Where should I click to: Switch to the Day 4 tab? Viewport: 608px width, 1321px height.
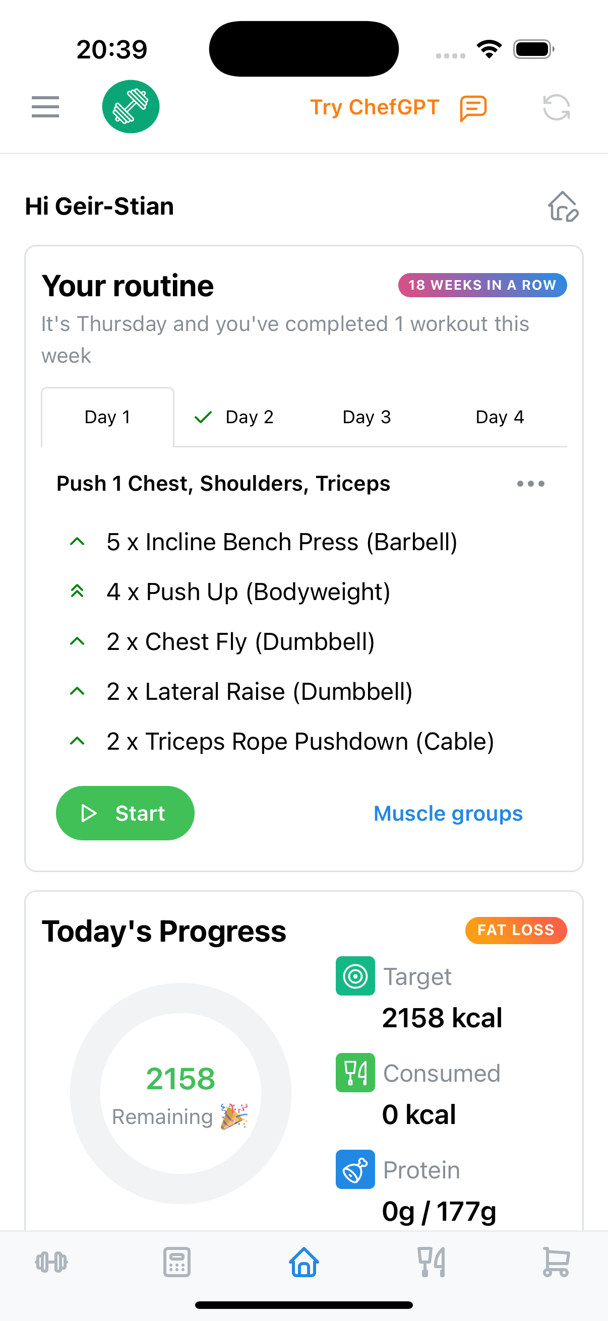(x=499, y=417)
